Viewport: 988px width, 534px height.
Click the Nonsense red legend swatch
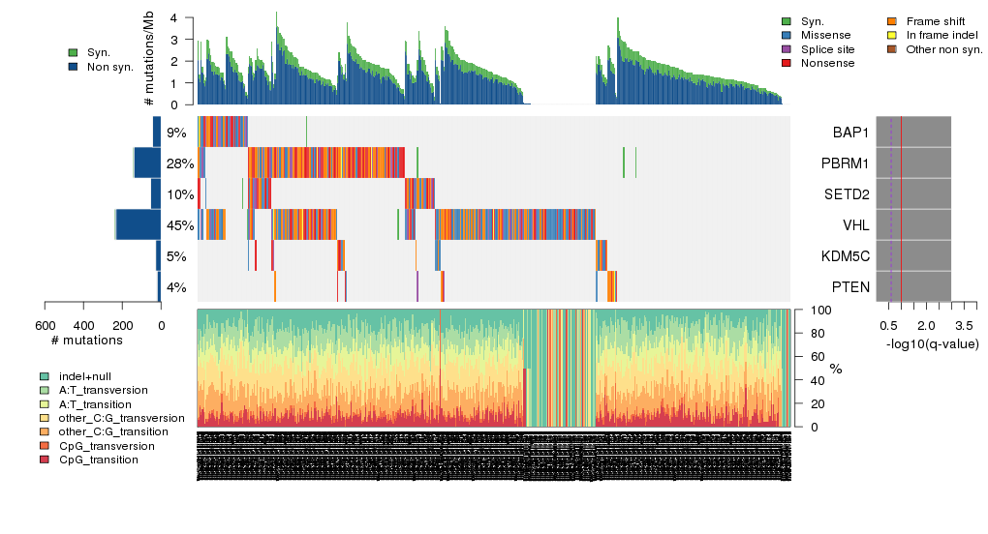click(x=787, y=63)
